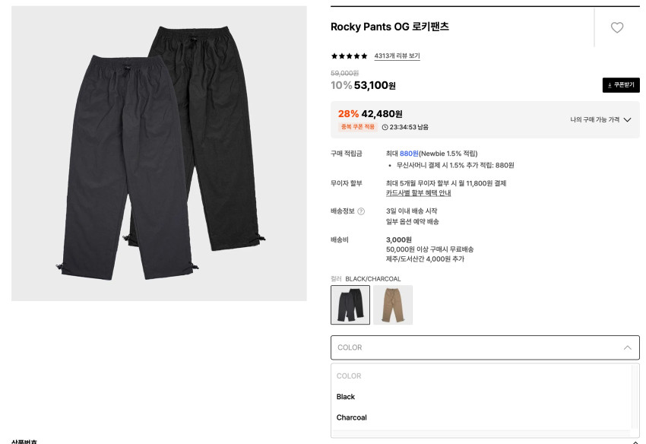Open the 카드사별 할부 혜택 안내 link
The height and width of the screenshot is (444, 646).
[418, 193]
